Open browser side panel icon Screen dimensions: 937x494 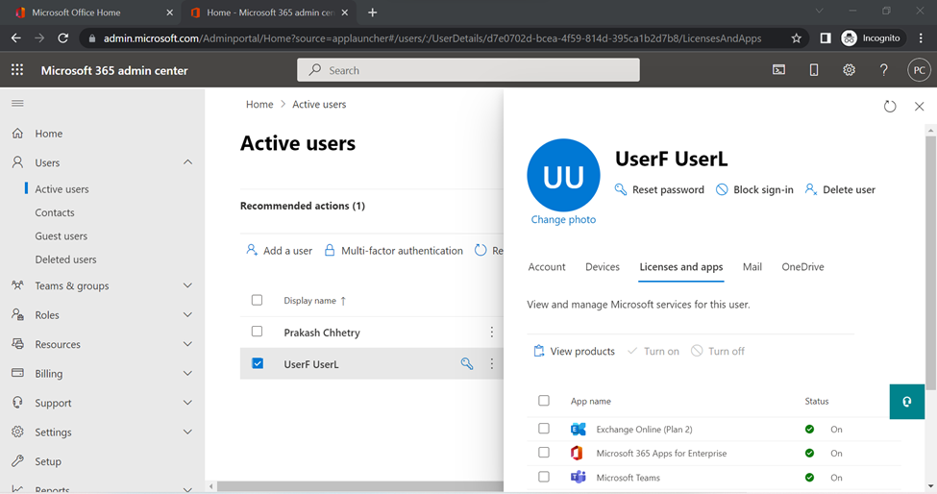coord(826,38)
